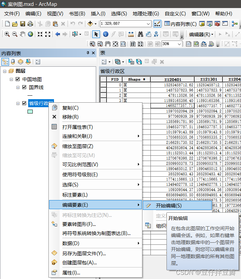This screenshot has width=241, height=279.
Task: Click the Fixed Zoom Out arrows icon
Action: [x=48, y=34]
